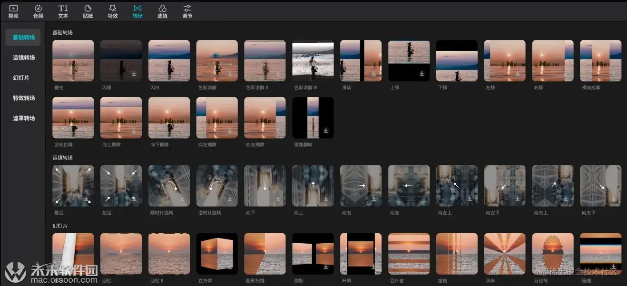Viewport: 627px width, 286px height.
Task: Select 幻灯片 category in sidebar
Action: [21, 77]
